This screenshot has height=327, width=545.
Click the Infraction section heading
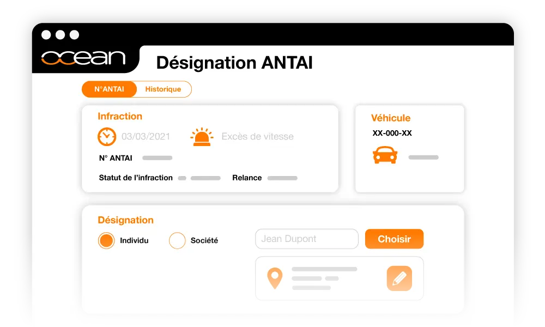pyautogui.click(x=120, y=116)
